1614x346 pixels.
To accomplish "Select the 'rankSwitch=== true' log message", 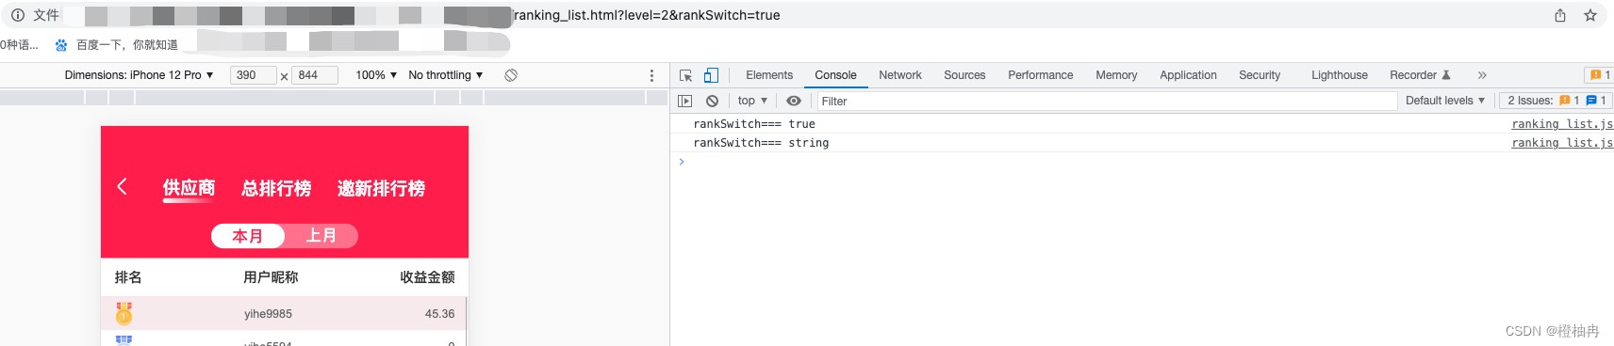I will pos(754,124).
